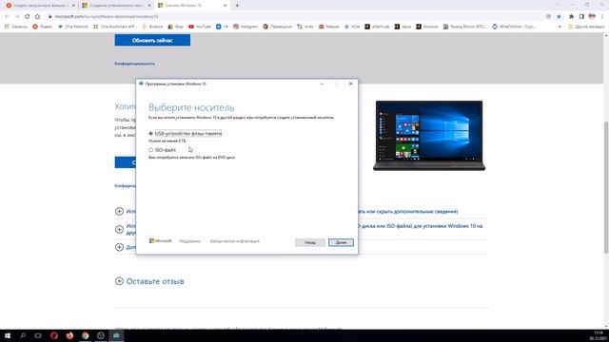This screenshot has width=609, height=342.
Task: Open Chrome from the taskbar
Action: [85, 335]
